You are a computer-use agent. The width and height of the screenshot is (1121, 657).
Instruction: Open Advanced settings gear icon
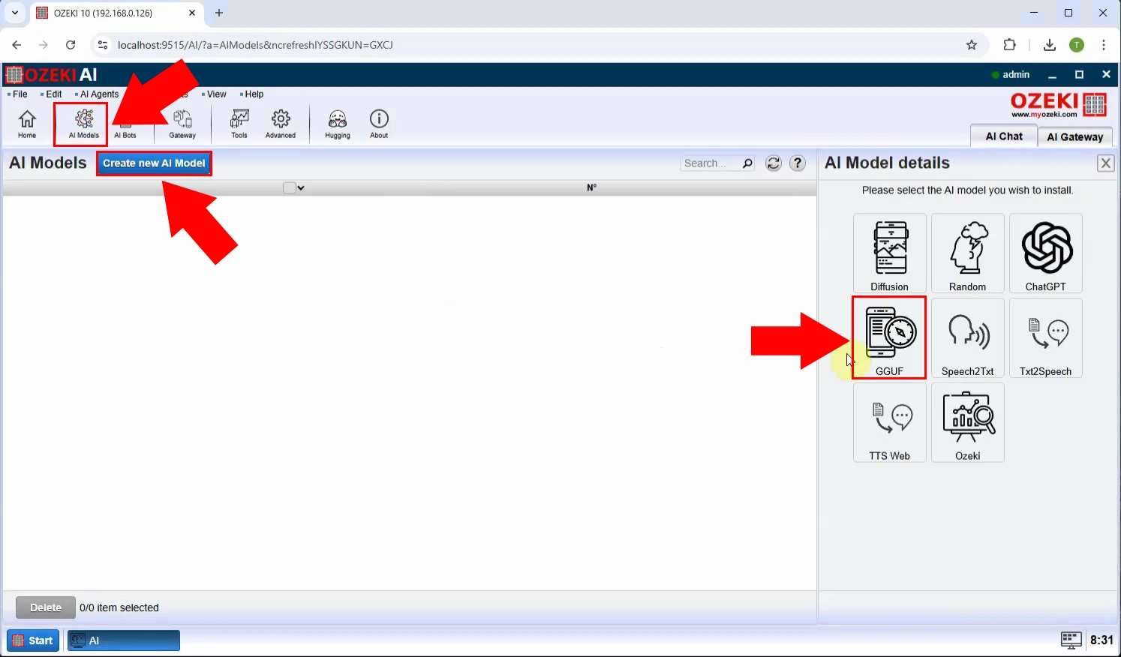coord(281,124)
